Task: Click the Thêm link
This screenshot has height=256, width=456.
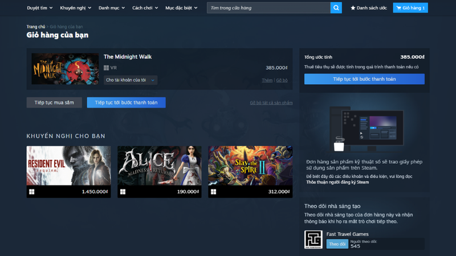Action: click(x=267, y=80)
